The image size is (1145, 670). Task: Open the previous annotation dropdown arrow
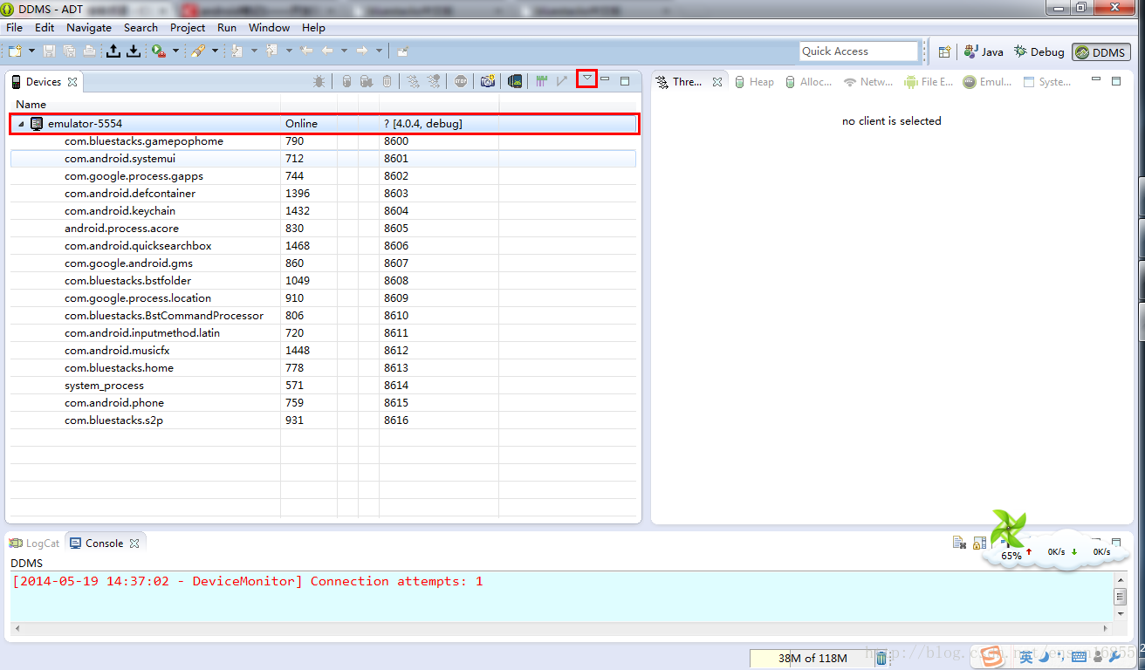pyautogui.click(x=289, y=51)
